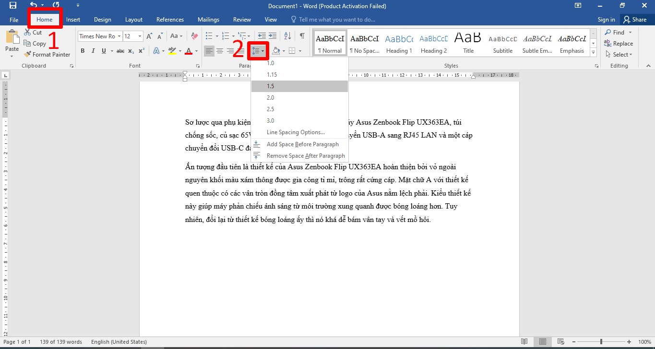Open the Find dropdown arrow

tap(631, 33)
